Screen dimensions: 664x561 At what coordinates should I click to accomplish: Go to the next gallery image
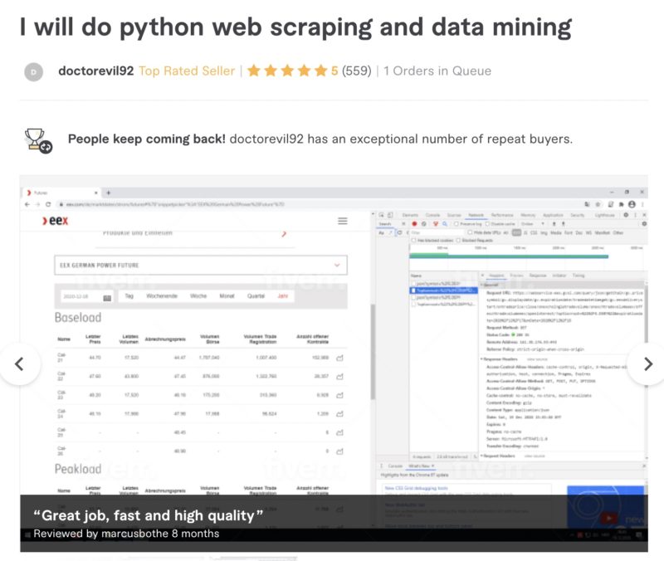tap(647, 363)
